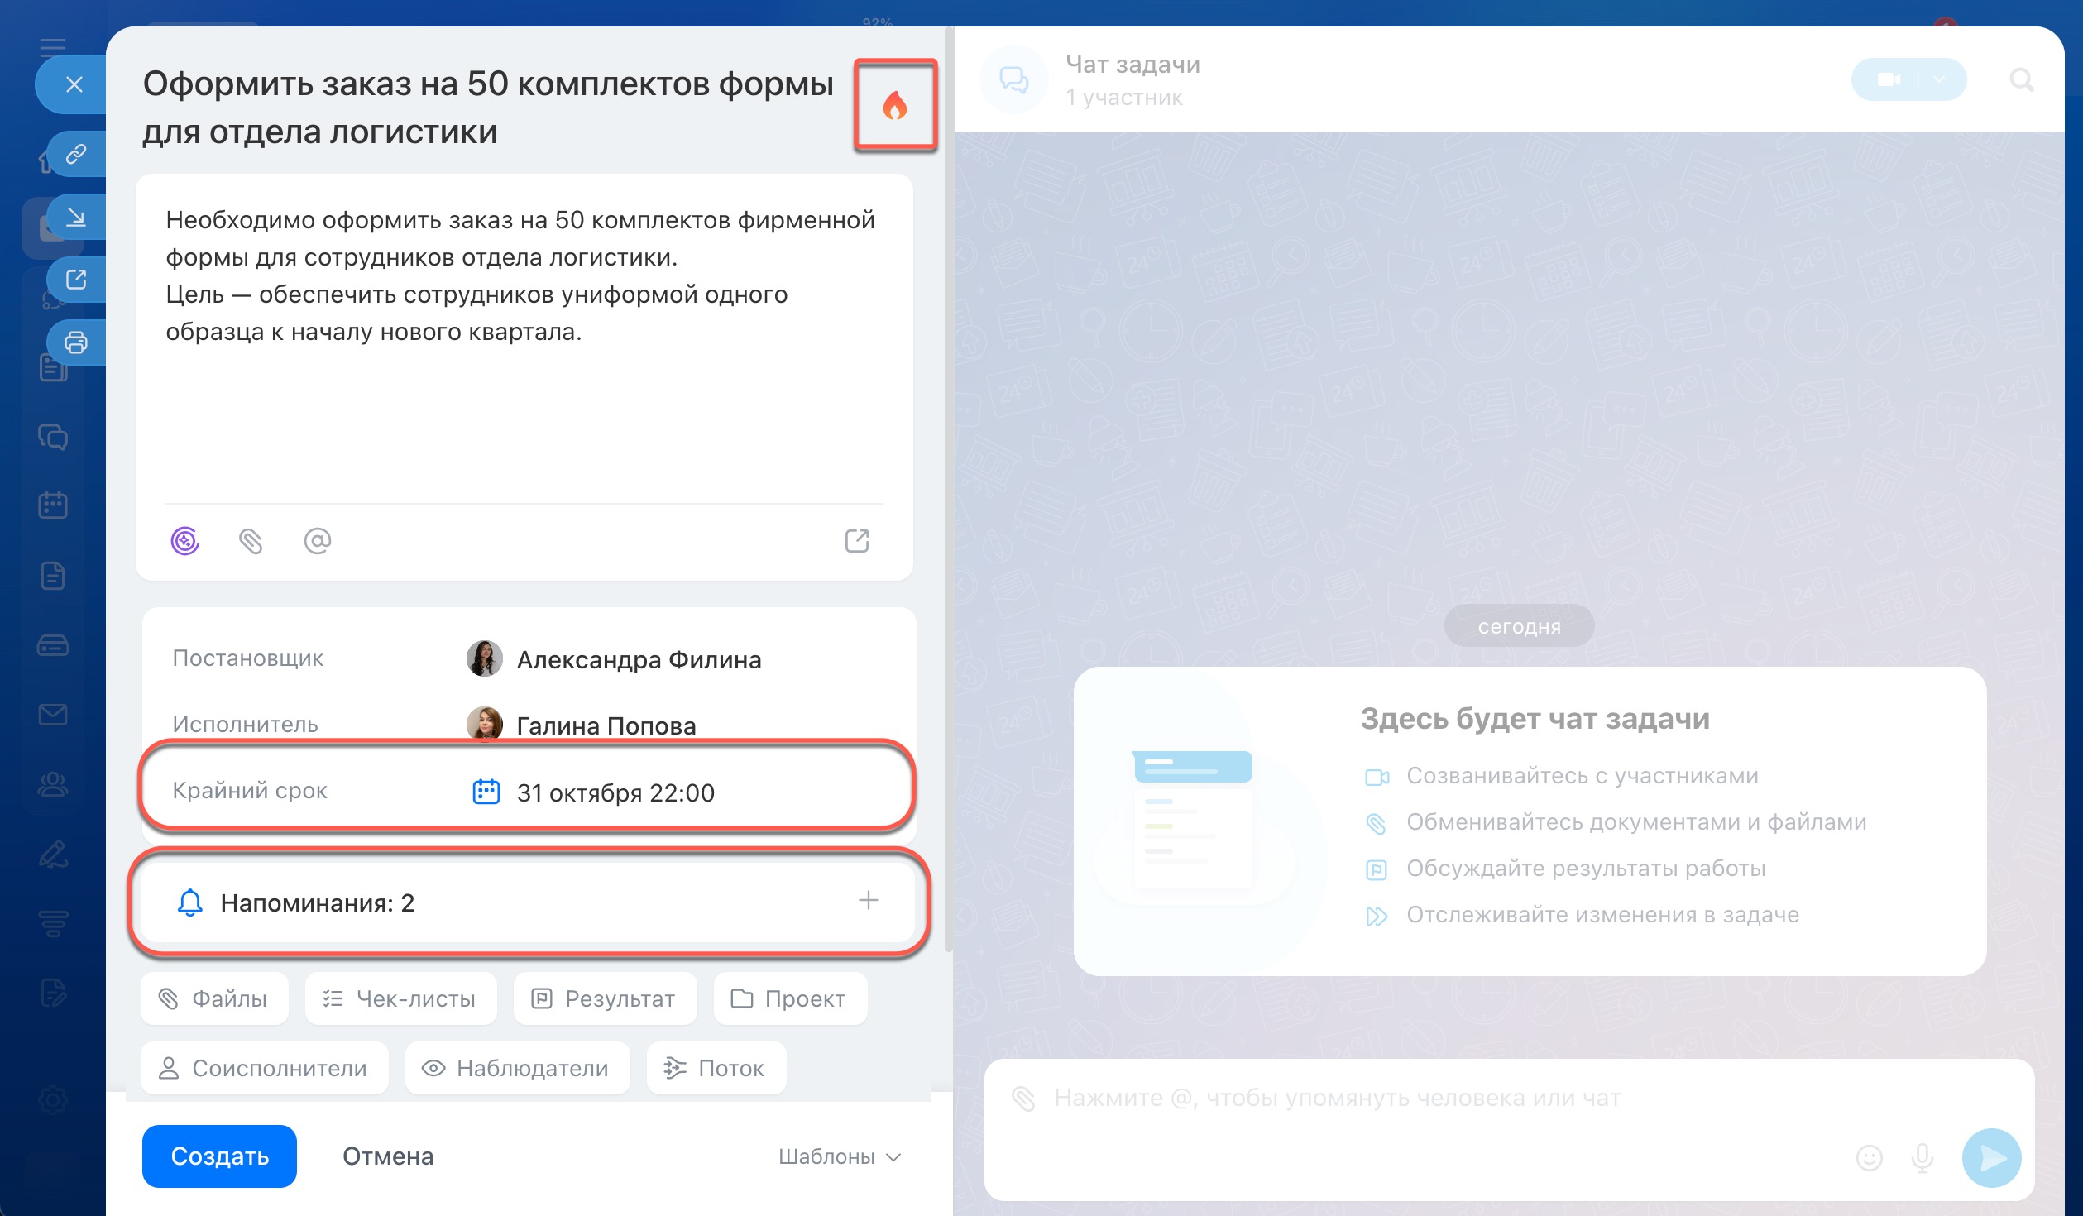The image size is (2083, 1216).
Task: Insert mention with @ icon
Action: (317, 541)
